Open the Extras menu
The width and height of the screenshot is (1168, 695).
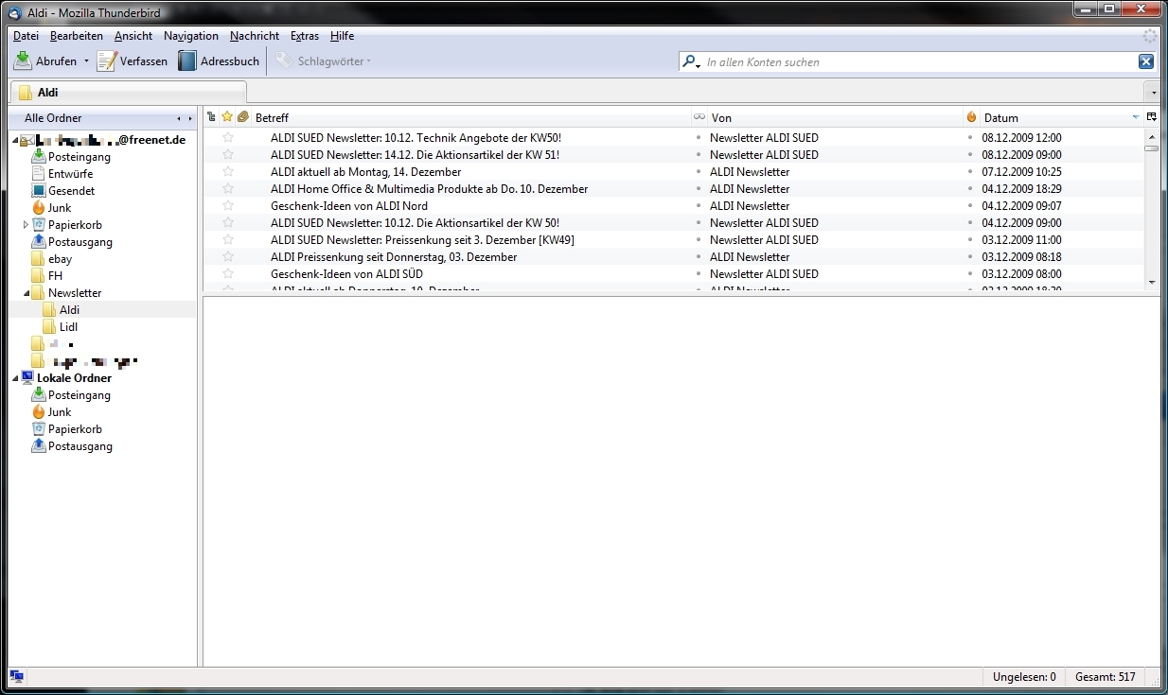[x=305, y=36]
